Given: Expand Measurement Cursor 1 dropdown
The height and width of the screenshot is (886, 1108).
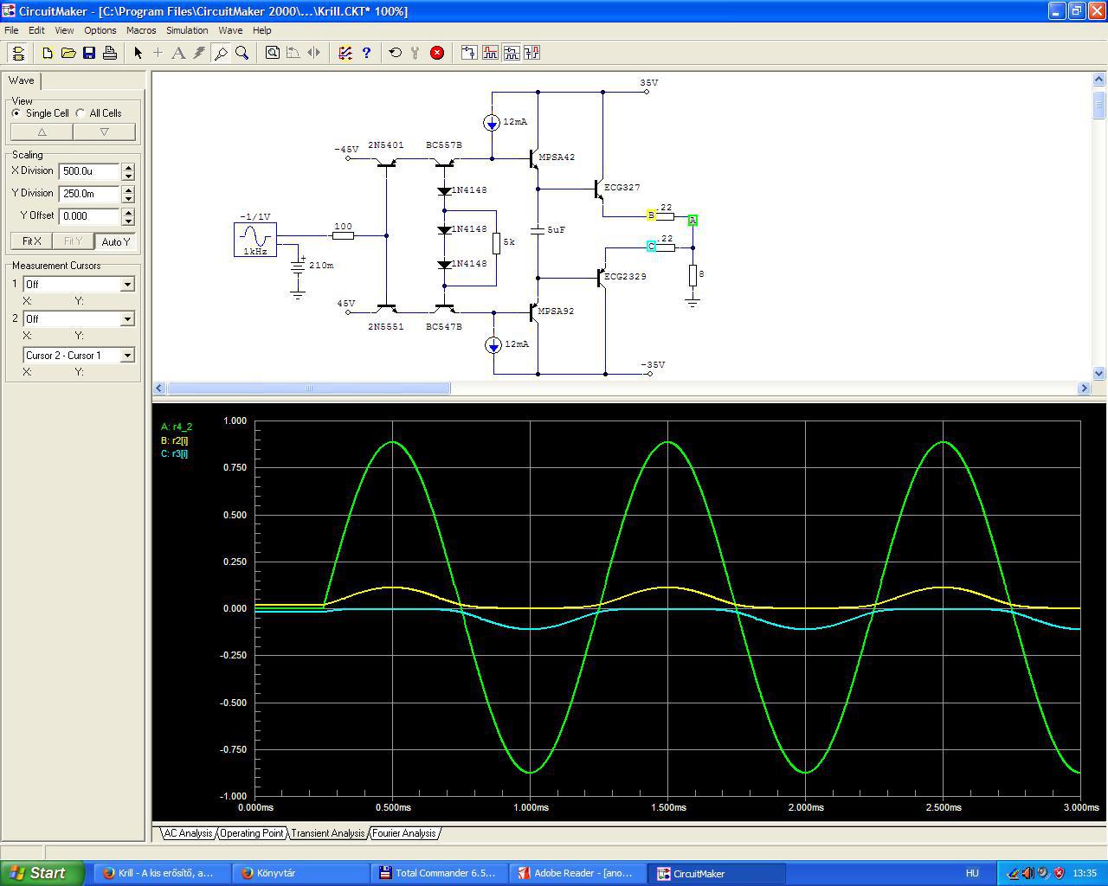Looking at the screenshot, I should pyautogui.click(x=127, y=285).
